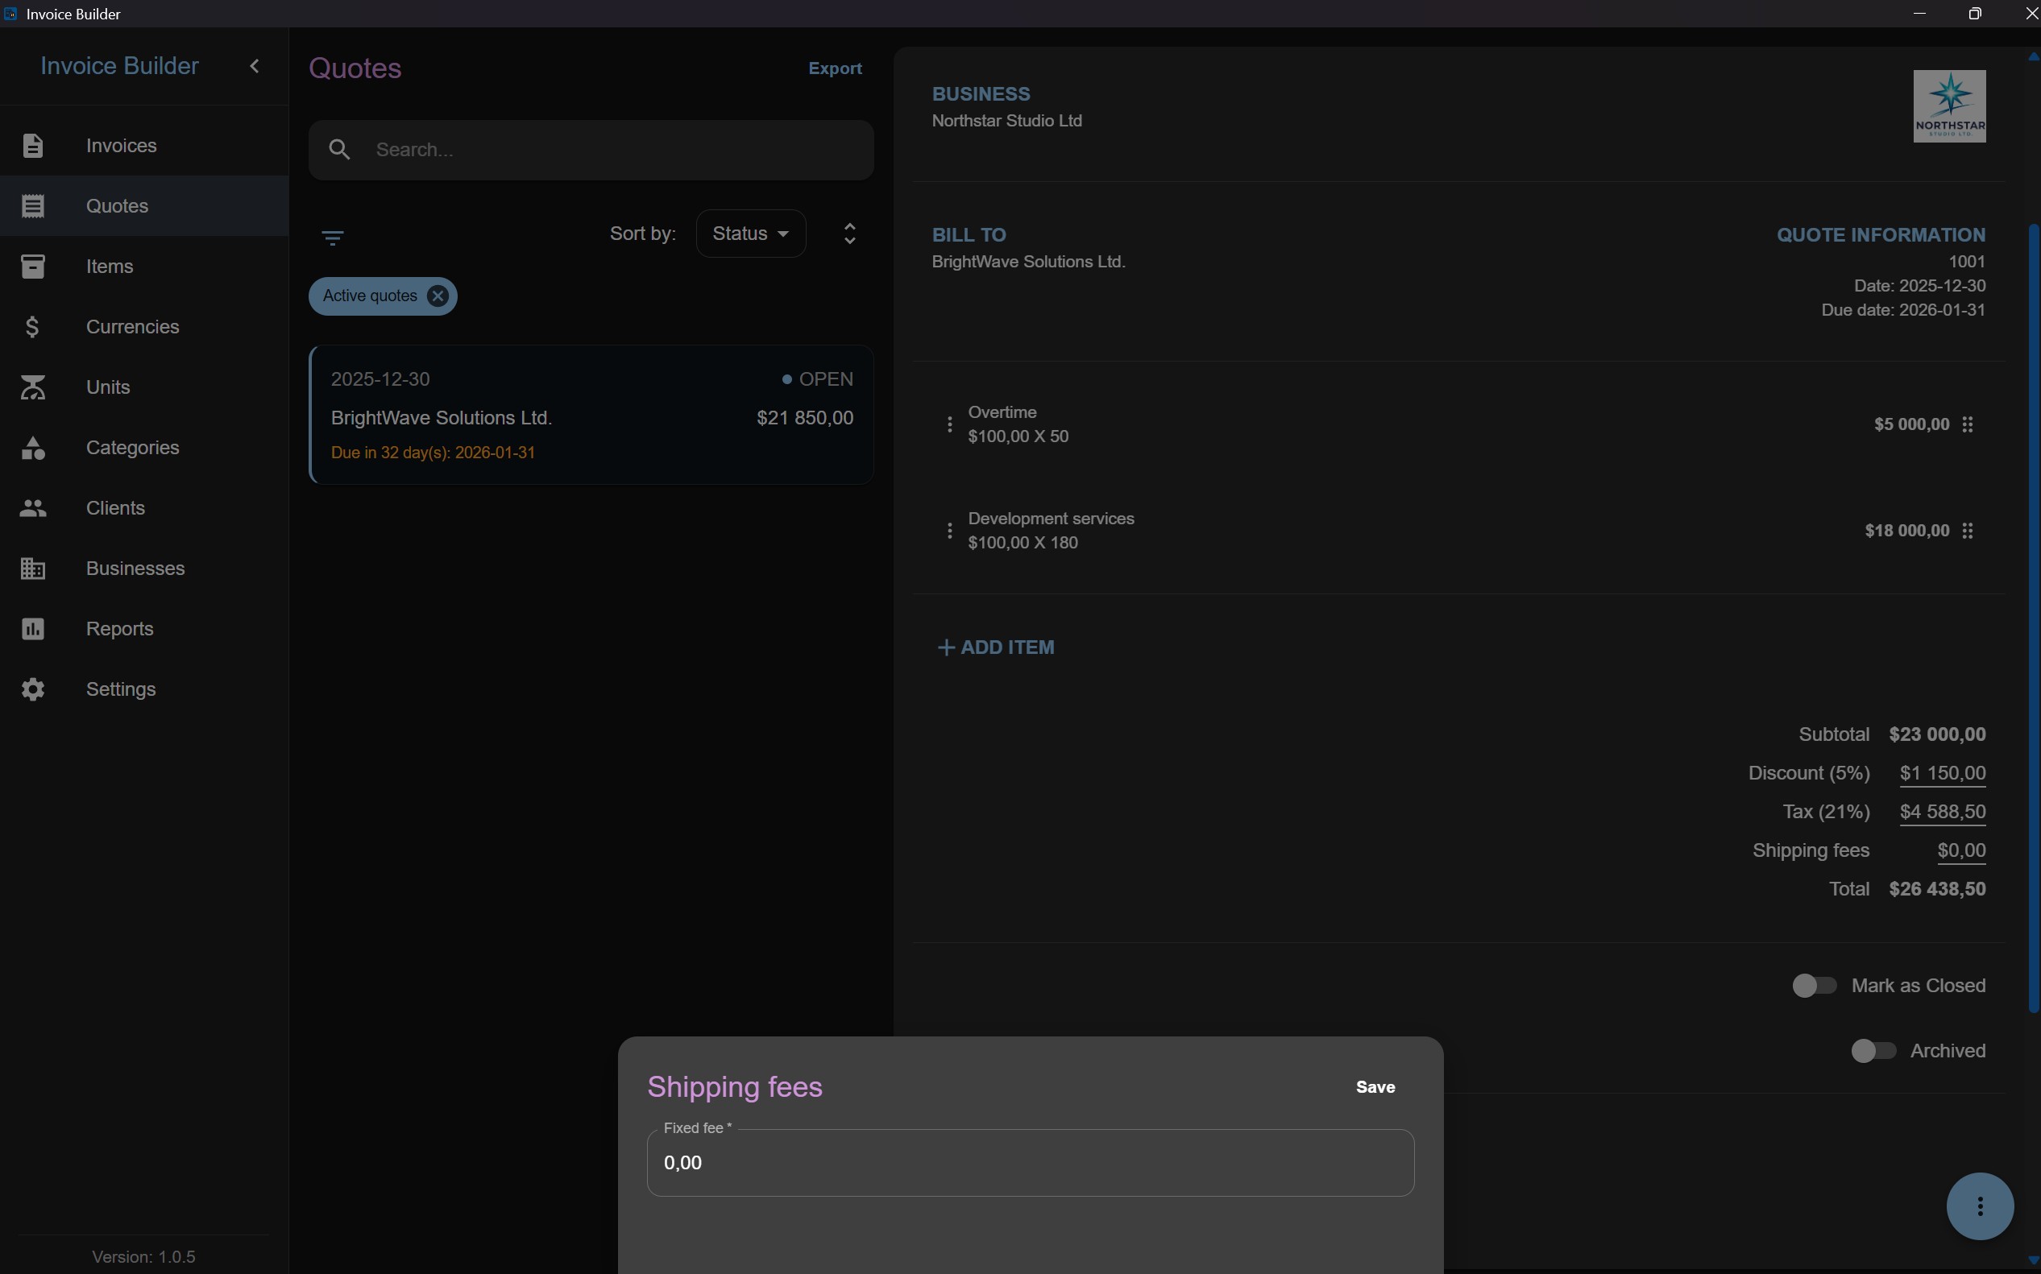Screen dimensions: 2041x1274
Task: Edit the Tax amount $4 588,50
Action: point(1943,813)
